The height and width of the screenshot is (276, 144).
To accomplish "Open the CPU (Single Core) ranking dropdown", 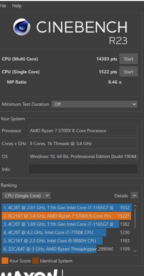I will pos(26,196).
